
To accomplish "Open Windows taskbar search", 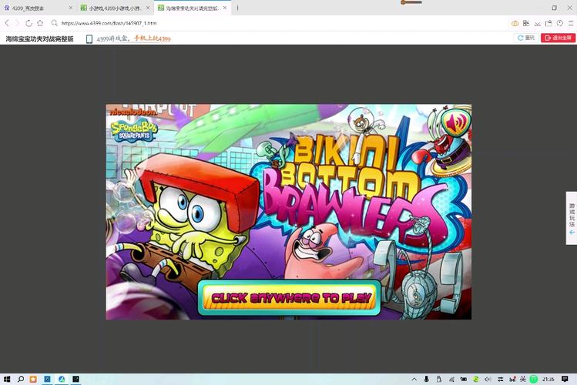I will coord(20,379).
